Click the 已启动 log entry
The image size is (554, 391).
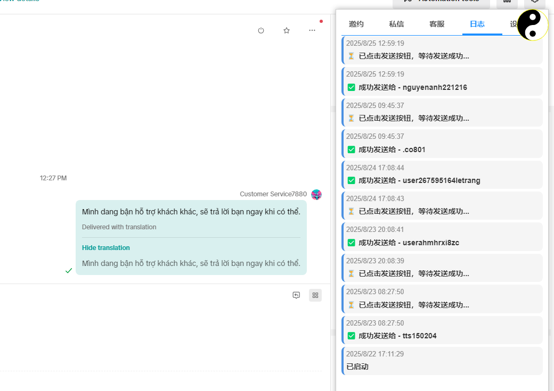click(442, 361)
